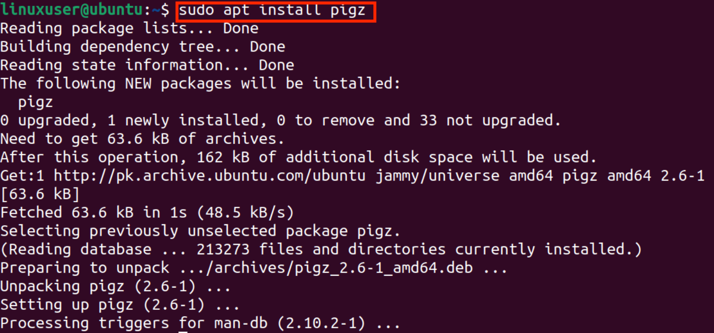Click the indented pigz package name
This screenshot has height=333, width=714.
coord(35,103)
